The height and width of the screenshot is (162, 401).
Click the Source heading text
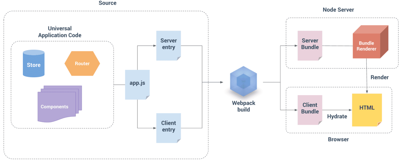[108, 3]
